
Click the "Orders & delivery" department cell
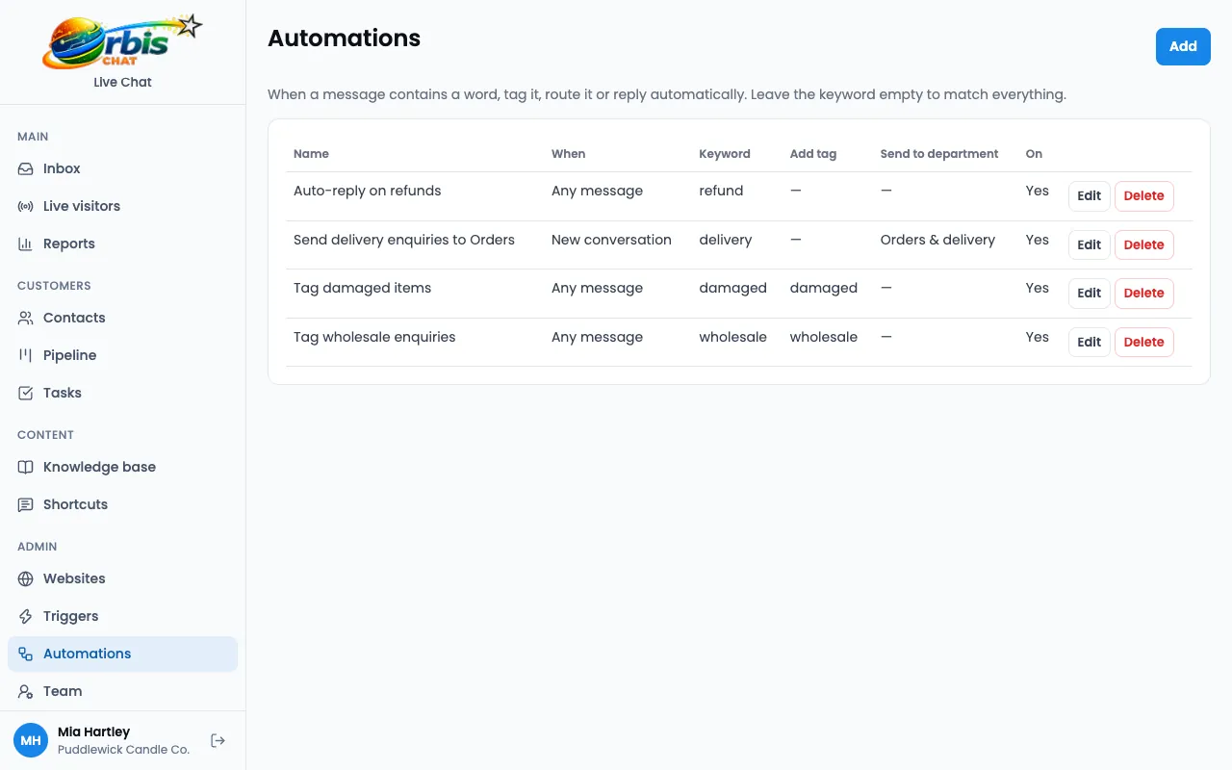(x=937, y=240)
